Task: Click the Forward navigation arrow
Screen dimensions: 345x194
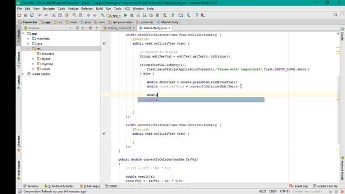Action: pos(95,15)
